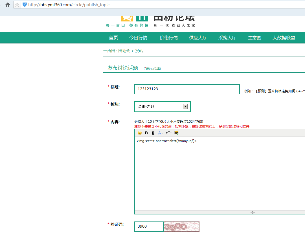
Task: Open 大数据联盟 in the navigation bar
Action: coord(284,38)
